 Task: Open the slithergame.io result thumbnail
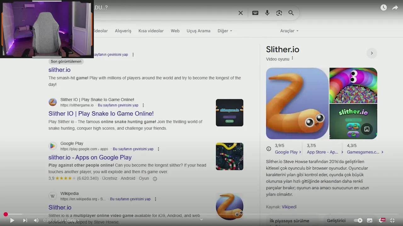pos(230,113)
